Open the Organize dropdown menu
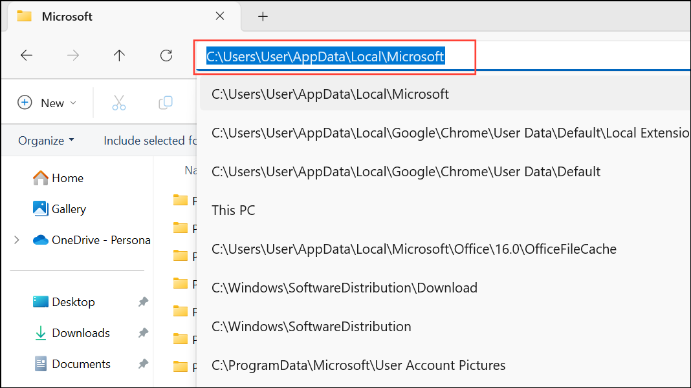691x388 pixels. coord(46,141)
